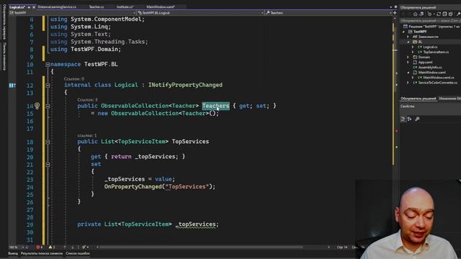Screen dimensions: 461x259
Task: Click the lightbulb quick actions icon
Action: tap(37, 106)
